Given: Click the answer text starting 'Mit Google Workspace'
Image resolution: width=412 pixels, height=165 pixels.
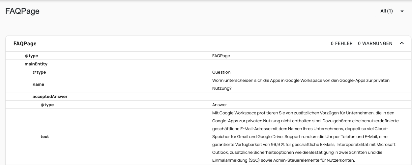Looking at the screenshot, I should (305, 136).
